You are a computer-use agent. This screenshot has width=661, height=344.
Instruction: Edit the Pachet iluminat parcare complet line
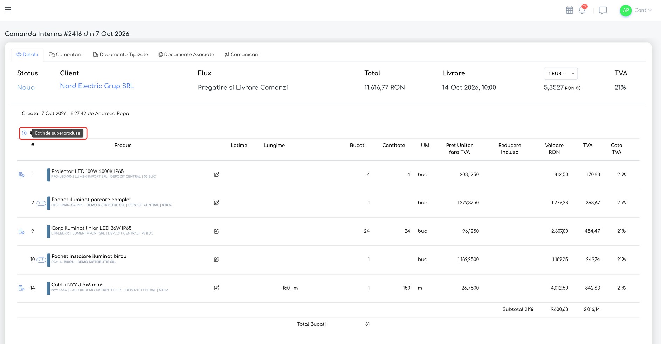(216, 203)
